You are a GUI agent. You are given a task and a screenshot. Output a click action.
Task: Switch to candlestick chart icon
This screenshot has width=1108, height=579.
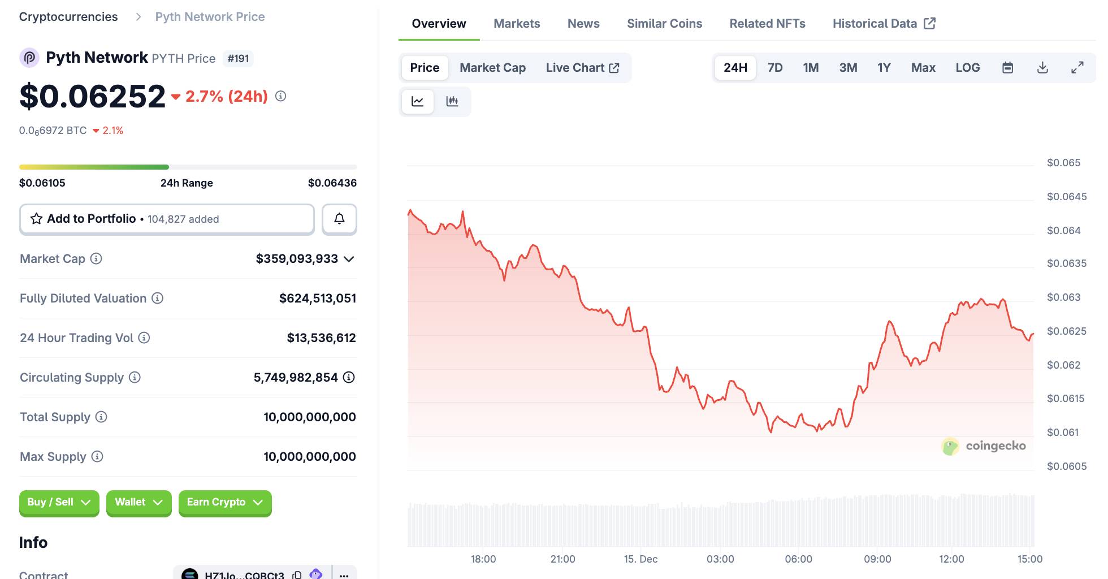[x=452, y=102]
